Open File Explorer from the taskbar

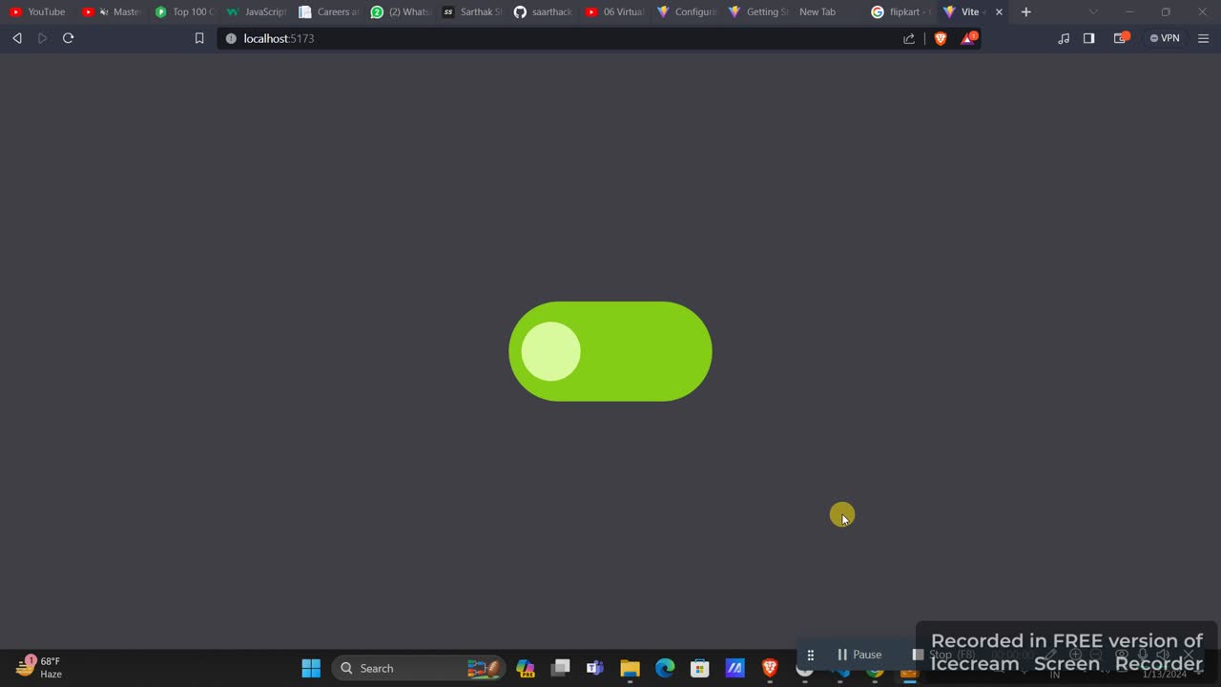pyautogui.click(x=630, y=668)
